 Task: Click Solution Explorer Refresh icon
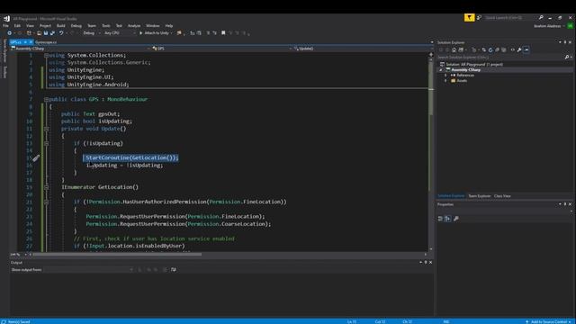tap(490, 50)
